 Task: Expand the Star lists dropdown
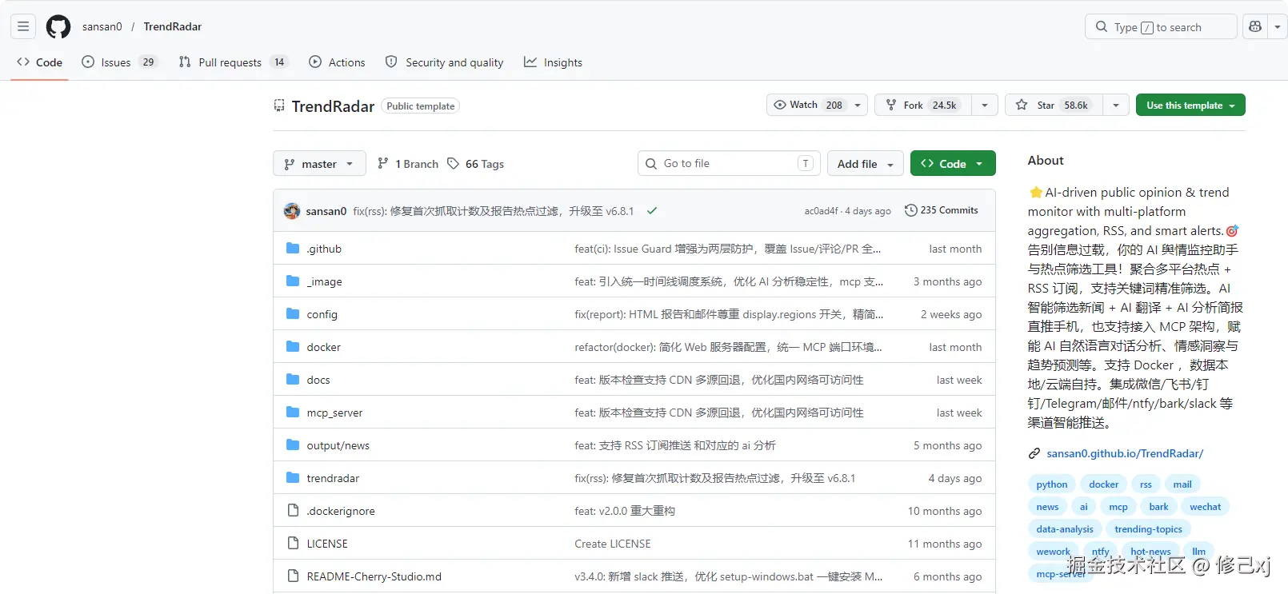(1116, 105)
